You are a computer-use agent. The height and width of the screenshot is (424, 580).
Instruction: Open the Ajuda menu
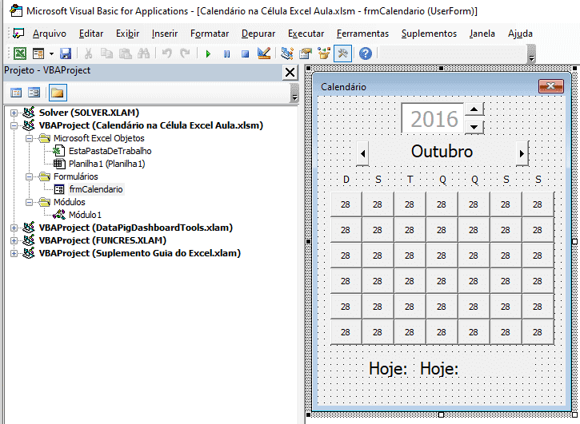520,34
